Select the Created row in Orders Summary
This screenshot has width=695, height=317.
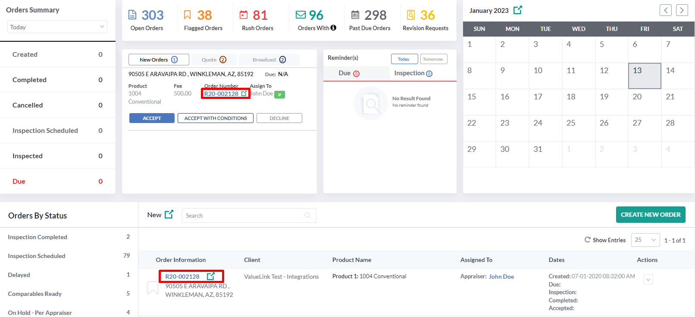click(58, 55)
